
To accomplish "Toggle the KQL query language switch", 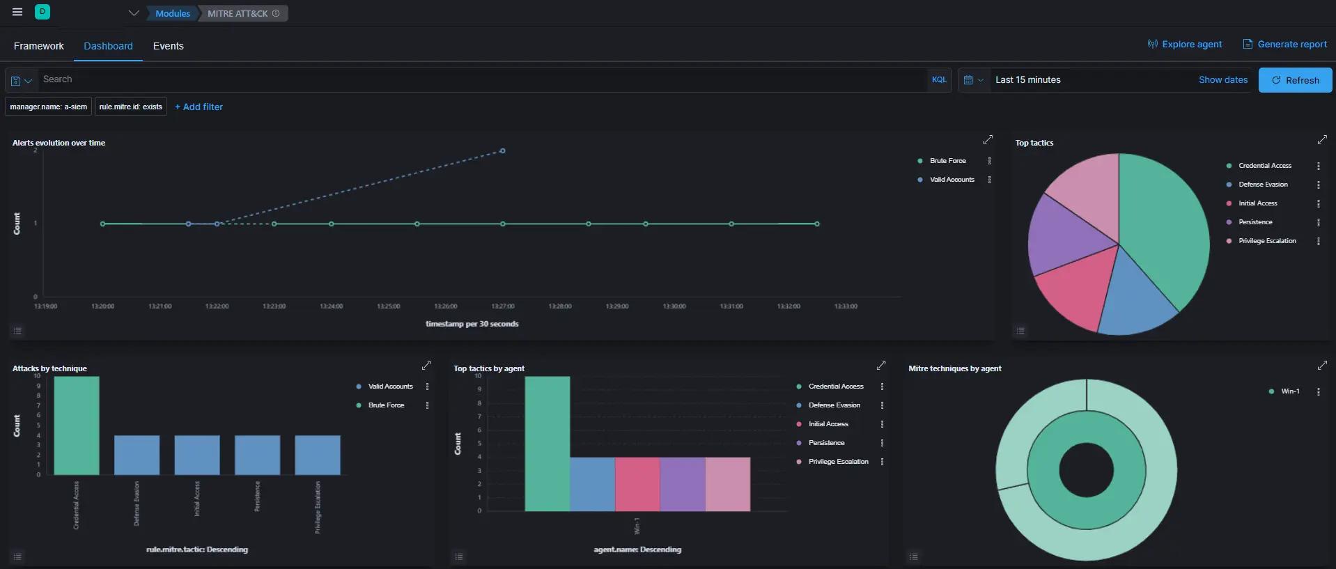I will [939, 80].
